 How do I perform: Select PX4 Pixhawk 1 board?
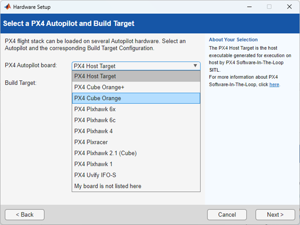pos(136,164)
